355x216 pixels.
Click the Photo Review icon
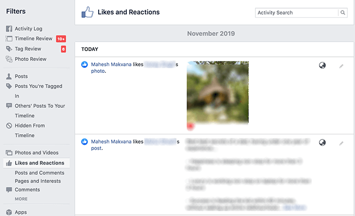[9, 59]
